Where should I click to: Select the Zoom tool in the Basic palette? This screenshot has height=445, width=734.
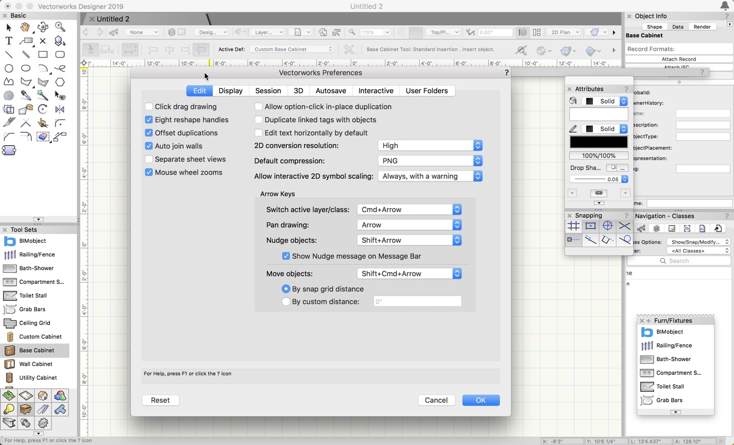[60, 26]
